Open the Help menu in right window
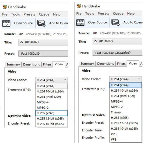 coord(131,14)
